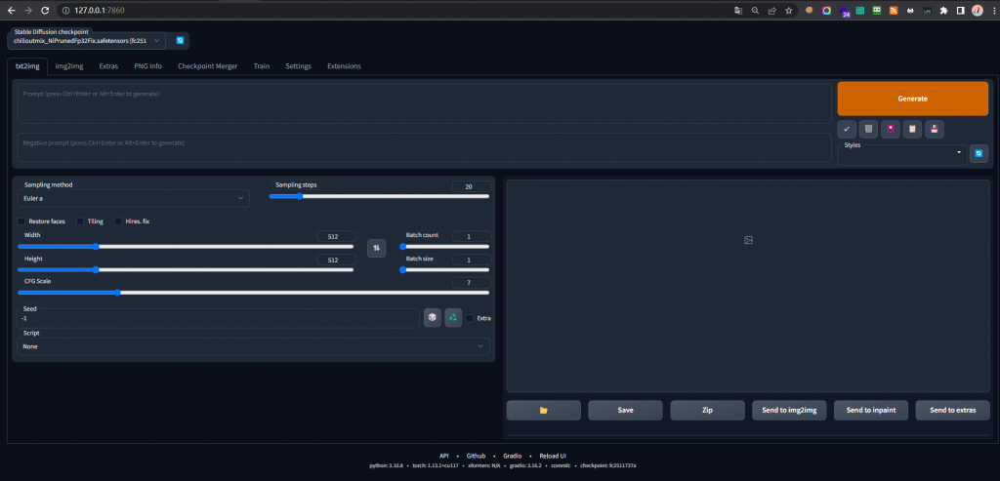The height and width of the screenshot is (481, 1000).
Task: Click the browser reload button
Action: [x=44, y=10]
